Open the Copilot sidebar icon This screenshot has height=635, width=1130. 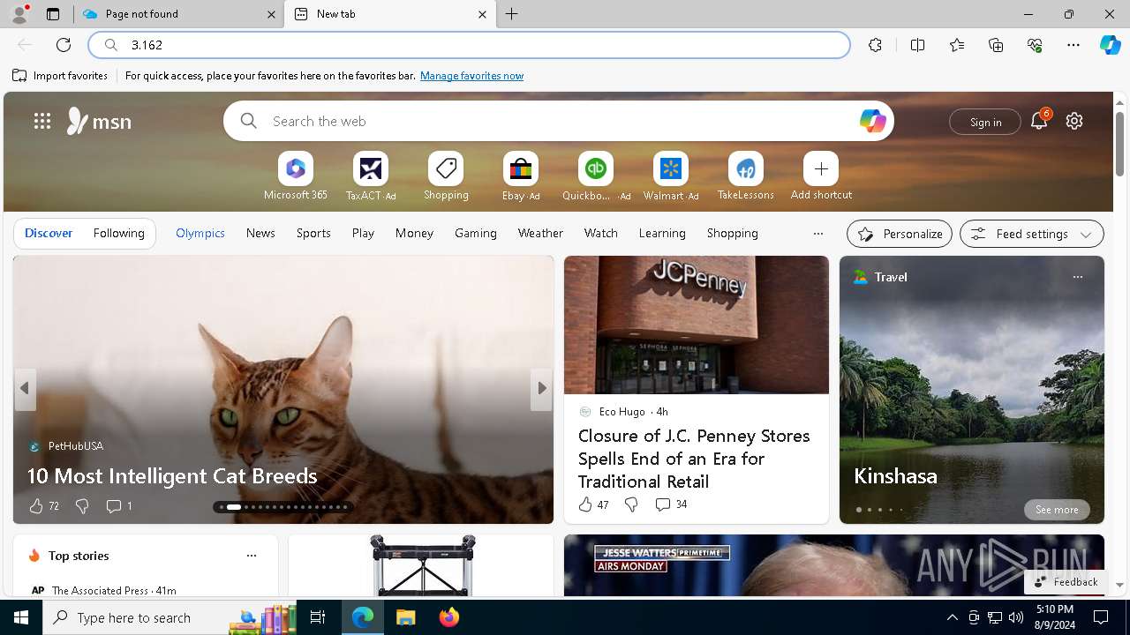(x=1110, y=45)
